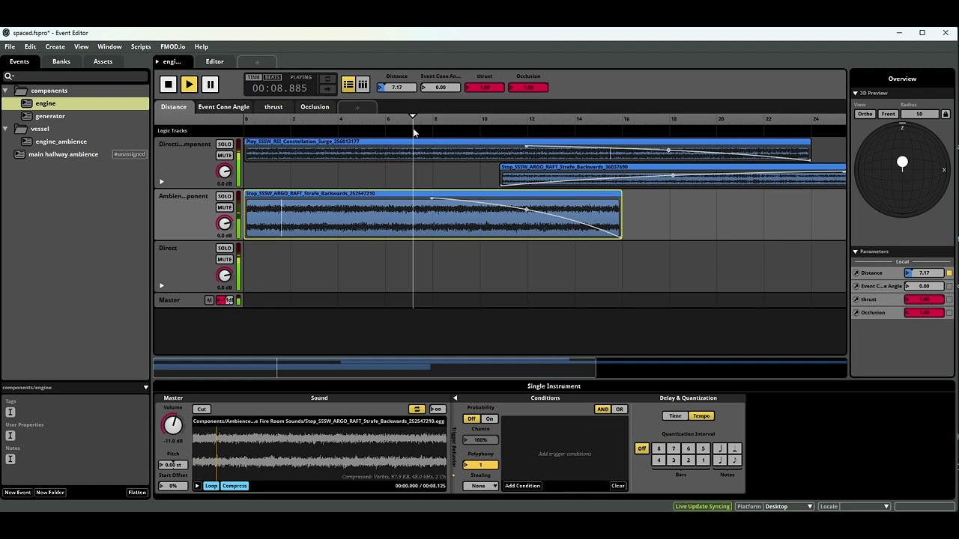Click the Ortho view button in 3D Preview
Image resolution: width=959 pixels, height=539 pixels.
click(865, 114)
